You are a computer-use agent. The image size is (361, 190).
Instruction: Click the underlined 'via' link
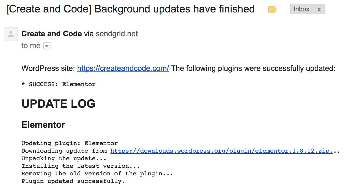(89, 34)
